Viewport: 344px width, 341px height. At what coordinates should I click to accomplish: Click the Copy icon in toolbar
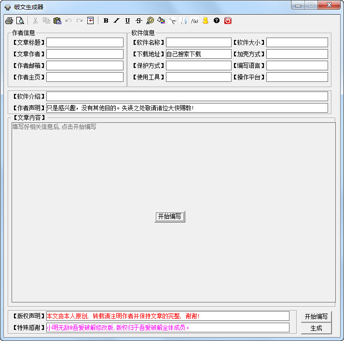coord(46,21)
